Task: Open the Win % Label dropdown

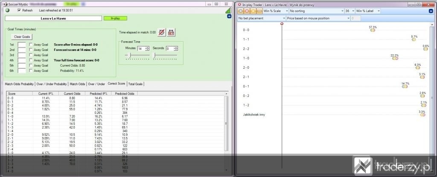Action: click(x=368, y=11)
